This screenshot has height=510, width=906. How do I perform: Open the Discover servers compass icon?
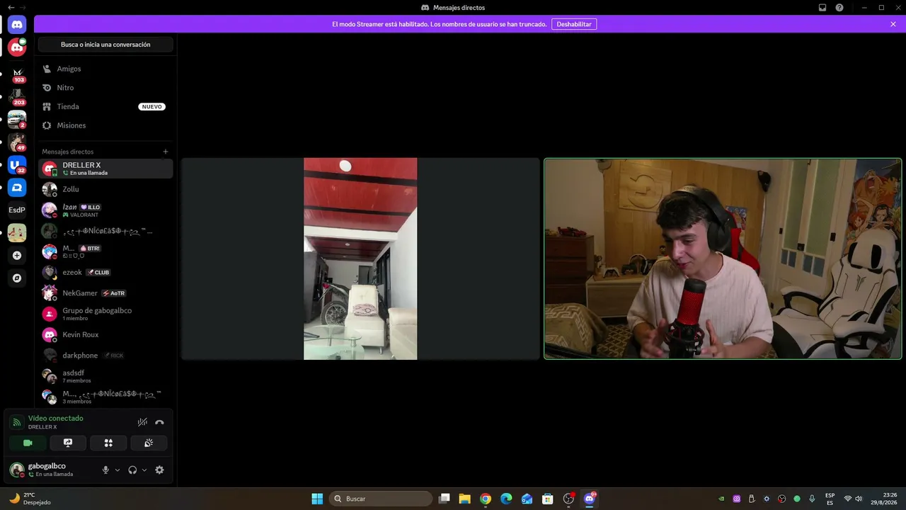coord(17,278)
